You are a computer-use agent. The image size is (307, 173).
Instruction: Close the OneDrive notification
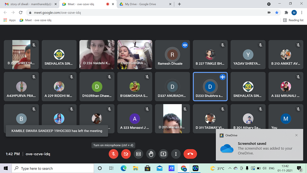pos(296,135)
